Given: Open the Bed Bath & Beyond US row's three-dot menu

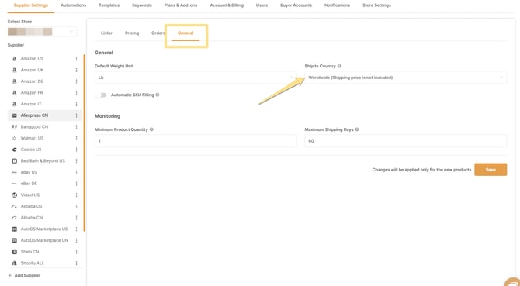Looking at the screenshot, I should click(x=76, y=161).
